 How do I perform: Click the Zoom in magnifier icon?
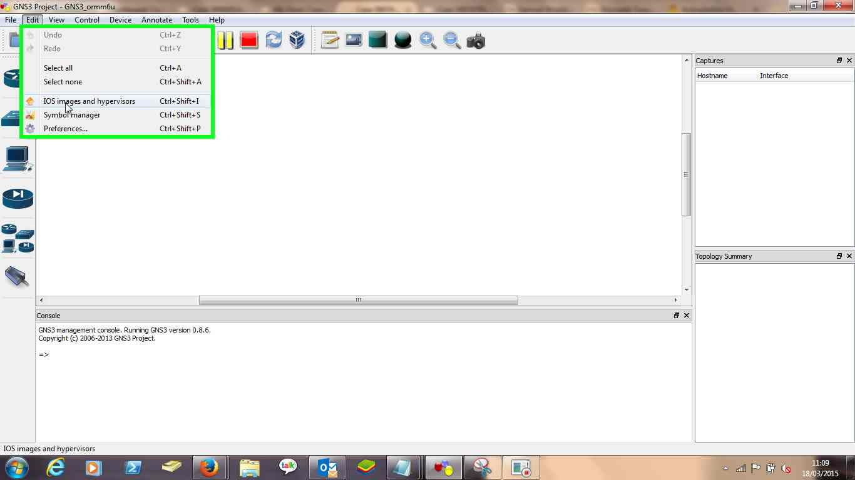(427, 41)
